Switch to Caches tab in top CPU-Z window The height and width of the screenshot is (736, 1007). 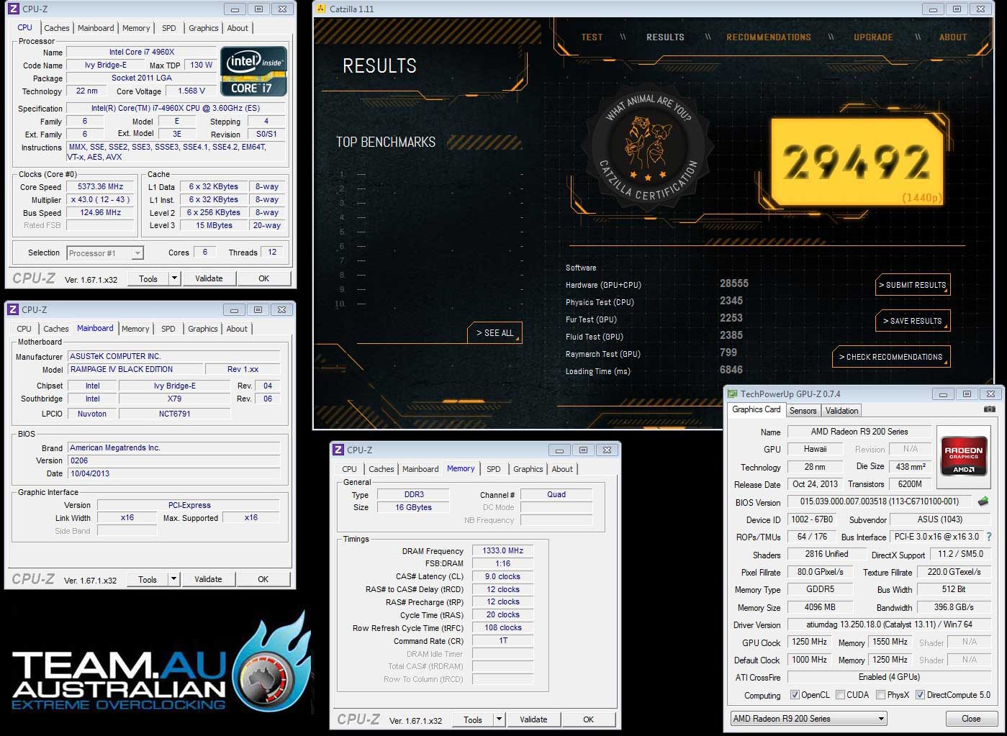(57, 28)
